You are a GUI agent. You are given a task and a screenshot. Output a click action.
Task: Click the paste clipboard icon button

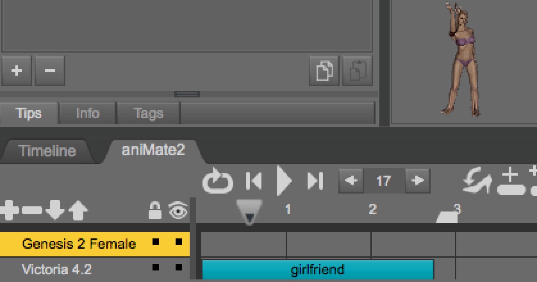357,71
